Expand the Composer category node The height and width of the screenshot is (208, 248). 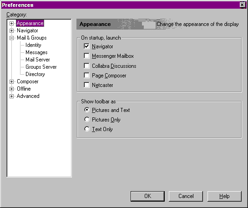tap(11, 81)
